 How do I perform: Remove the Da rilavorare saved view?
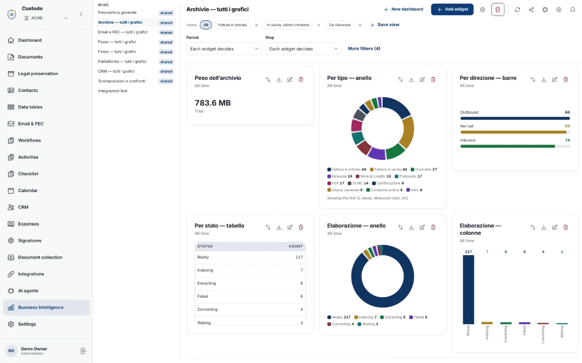pyautogui.click(x=360, y=25)
